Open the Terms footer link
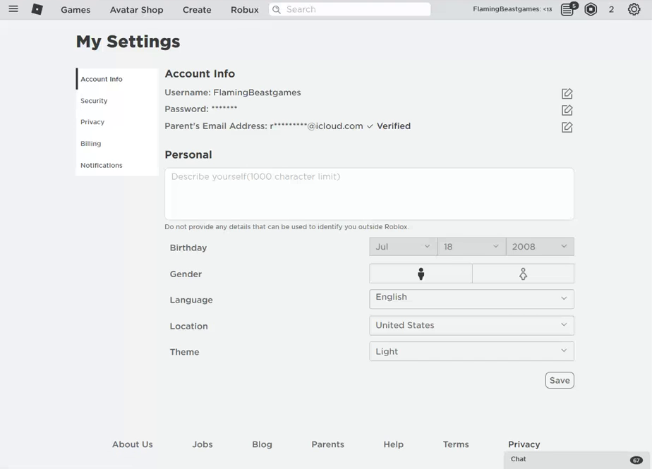652x469 pixels. [x=456, y=444]
